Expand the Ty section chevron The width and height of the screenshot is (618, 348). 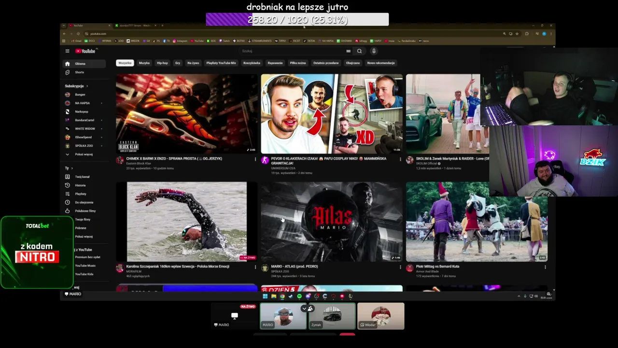click(x=72, y=168)
